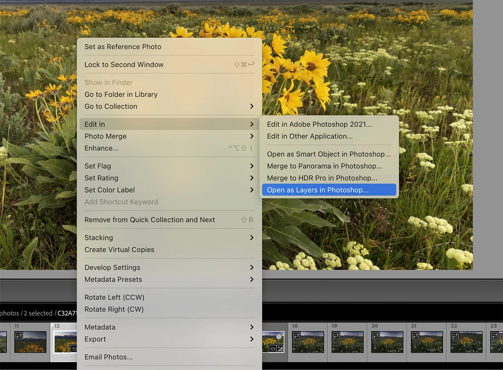Choose Merge to Panorama in Photoshop...

pos(329,166)
